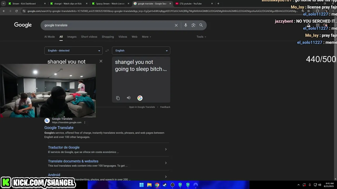Reload the current page
Screen dimensions: 337x189
point(16,11)
